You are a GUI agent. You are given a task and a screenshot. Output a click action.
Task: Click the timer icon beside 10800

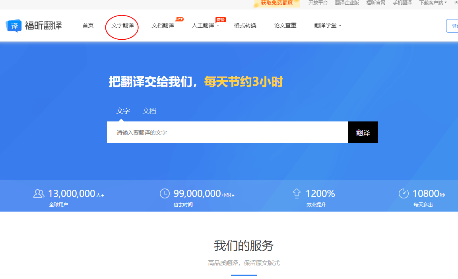404,194
